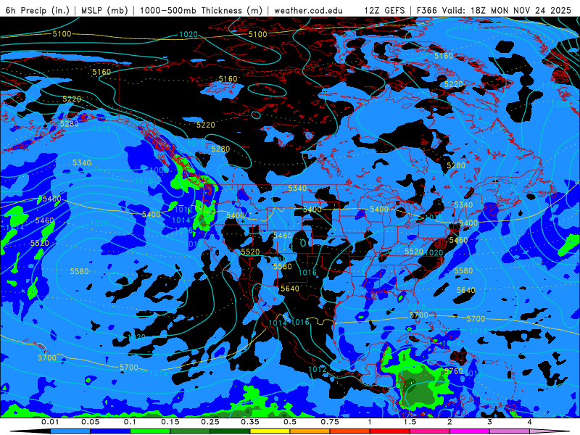Pick the bright green 0.1–0.15 legend swatch
580x435 pixels.
(150, 431)
